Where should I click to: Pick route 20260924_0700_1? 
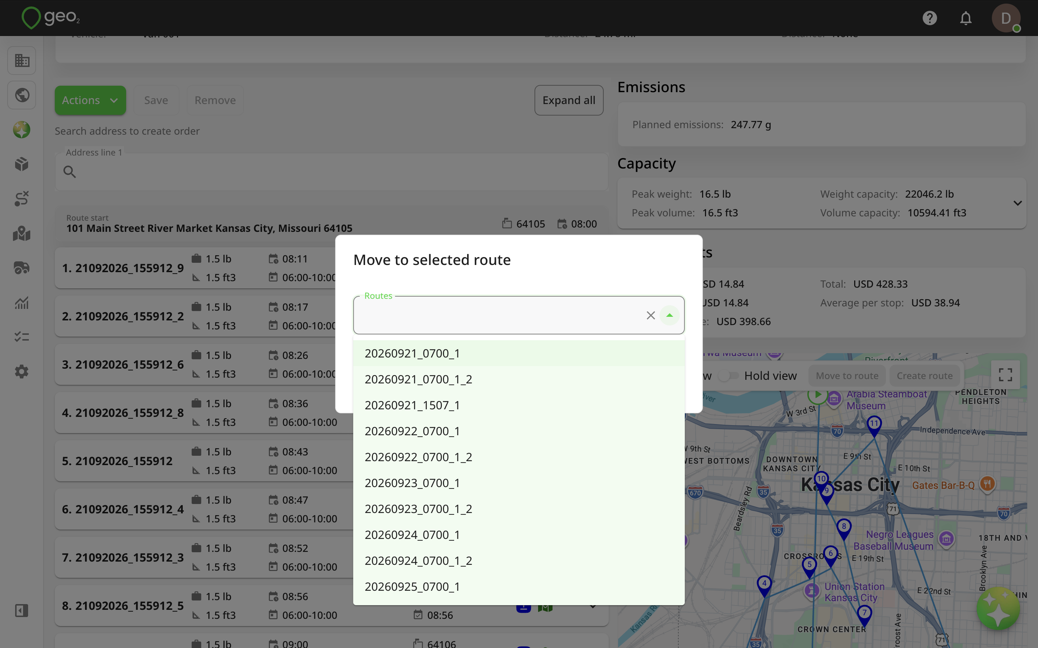click(x=519, y=535)
